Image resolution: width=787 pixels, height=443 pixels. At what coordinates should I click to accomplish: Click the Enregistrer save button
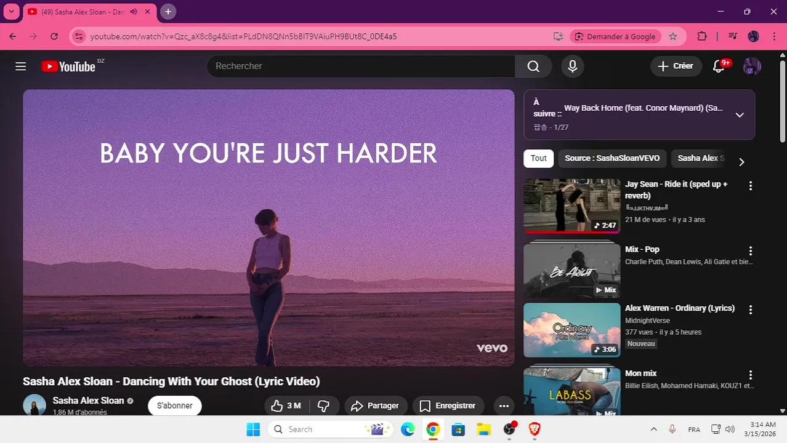(x=448, y=406)
